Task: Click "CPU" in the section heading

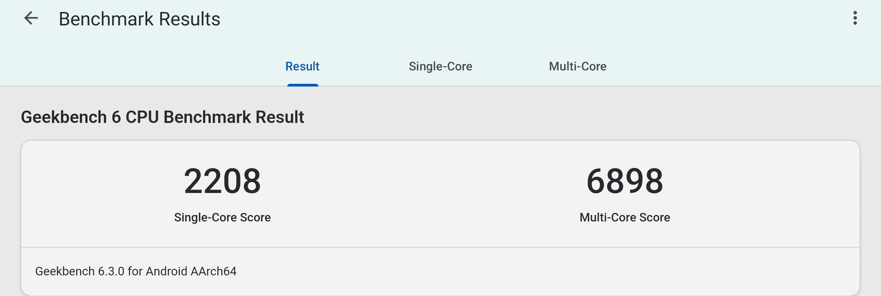Action: [142, 117]
